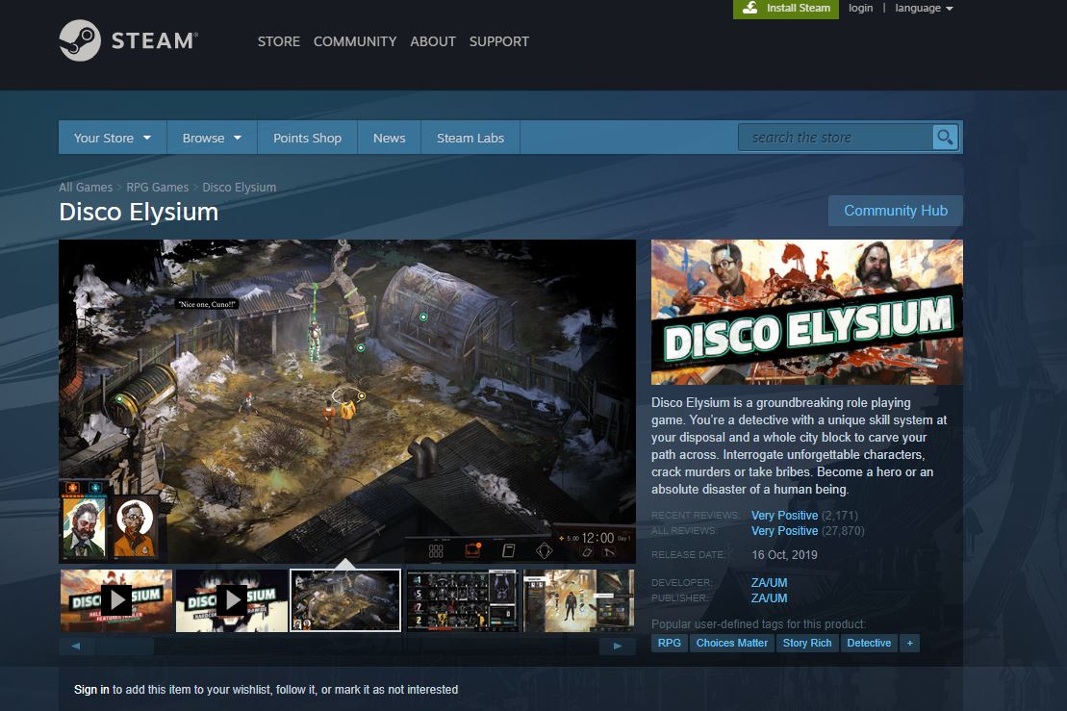Viewport: 1067px width, 711px height.
Task: Click the ZA/UM developer link
Action: coord(769,582)
